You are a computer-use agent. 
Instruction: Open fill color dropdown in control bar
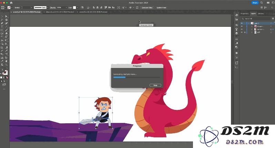click(x=5, y=8)
